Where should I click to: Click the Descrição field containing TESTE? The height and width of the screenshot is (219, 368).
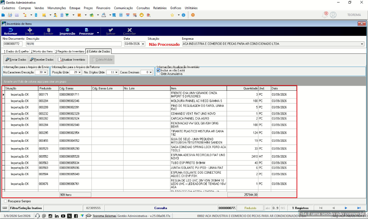pyautogui.click(x=74, y=44)
